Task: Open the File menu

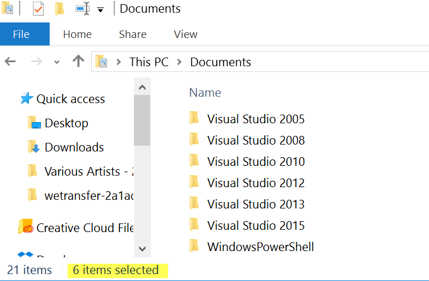Action: tap(21, 34)
